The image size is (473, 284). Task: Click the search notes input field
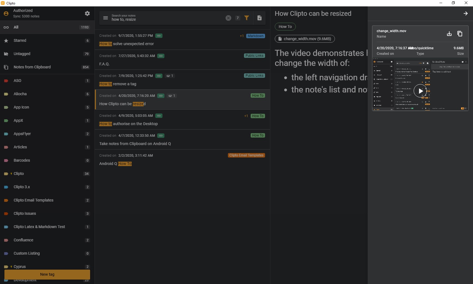166,18
